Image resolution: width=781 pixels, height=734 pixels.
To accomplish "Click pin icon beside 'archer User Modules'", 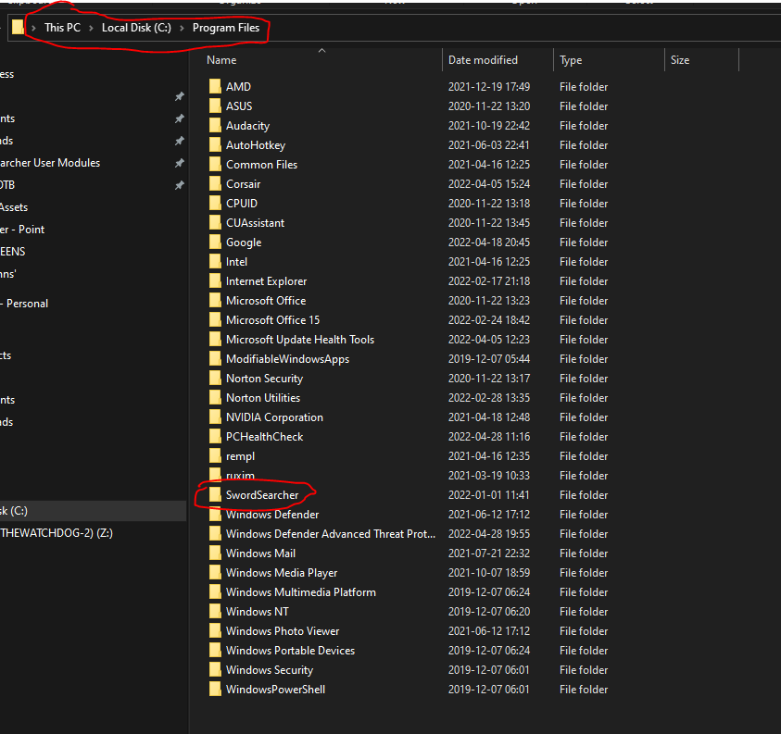I will 180,163.
